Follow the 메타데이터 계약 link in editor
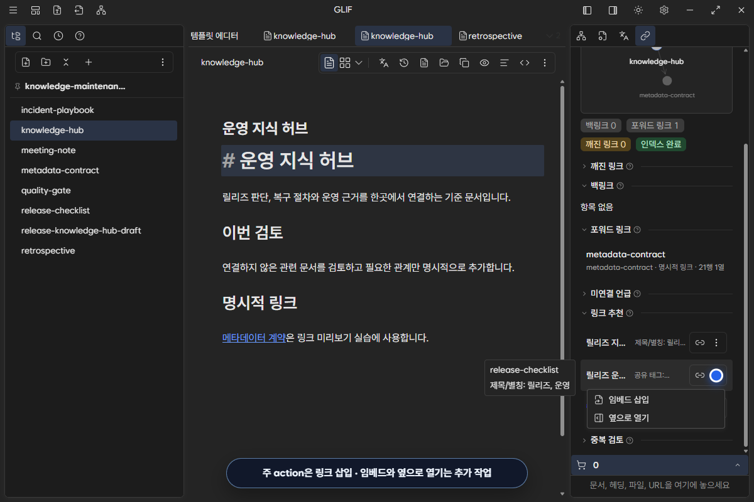This screenshot has width=754, height=502. point(254,338)
